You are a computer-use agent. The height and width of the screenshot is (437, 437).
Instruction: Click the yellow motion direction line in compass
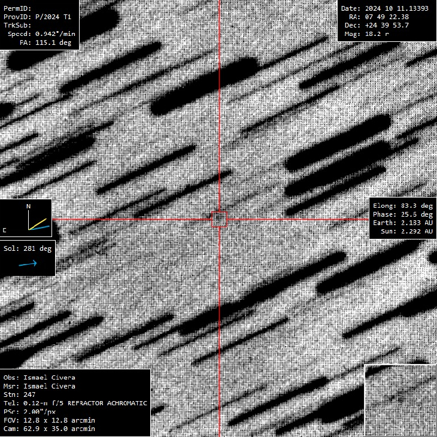point(38,224)
